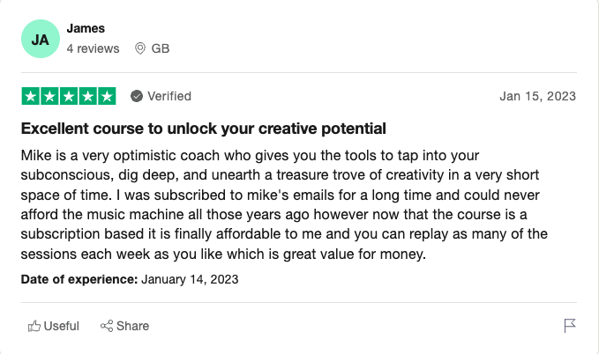The width and height of the screenshot is (599, 354).
Task: Click the Verified label
Action: pos(168,96)
